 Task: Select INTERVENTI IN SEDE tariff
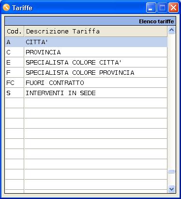tap(86, 93)
